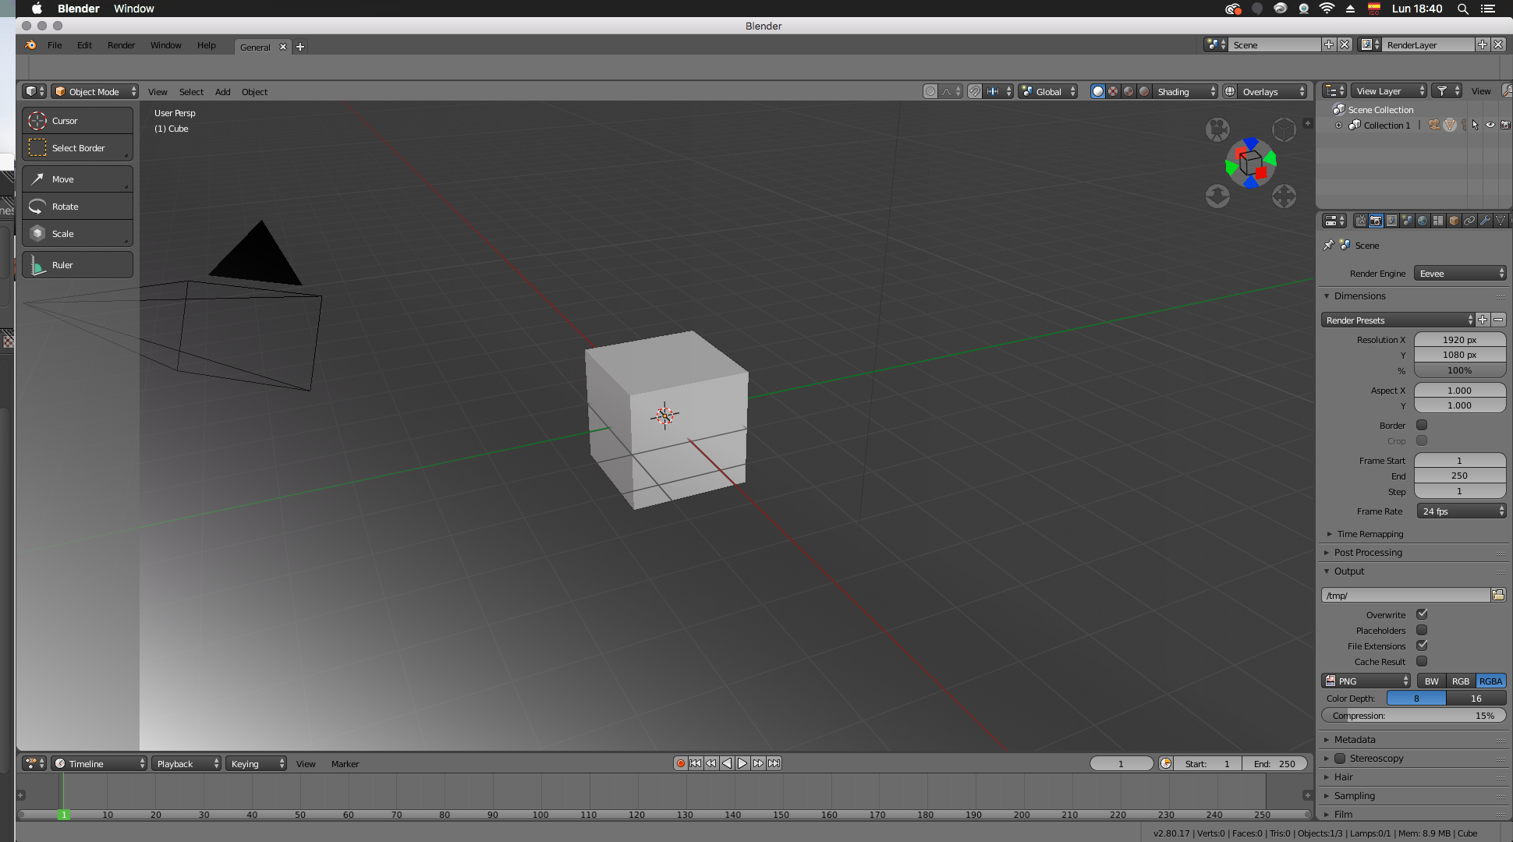Screen dimensions: 1513x842
Task: Choose the Move tool
Action: pyautogui.click(x=77, y=179)
